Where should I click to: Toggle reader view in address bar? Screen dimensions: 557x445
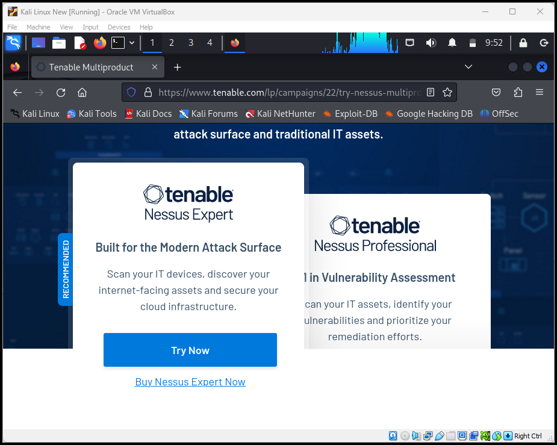[x=431, y=92]
